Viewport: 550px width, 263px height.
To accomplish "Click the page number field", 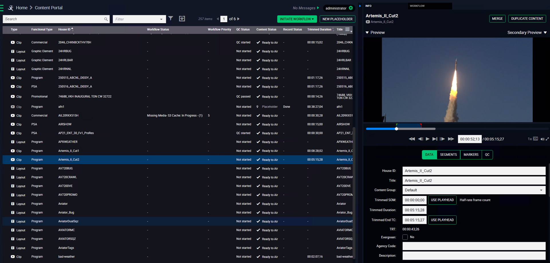I will tap(224, 19).
